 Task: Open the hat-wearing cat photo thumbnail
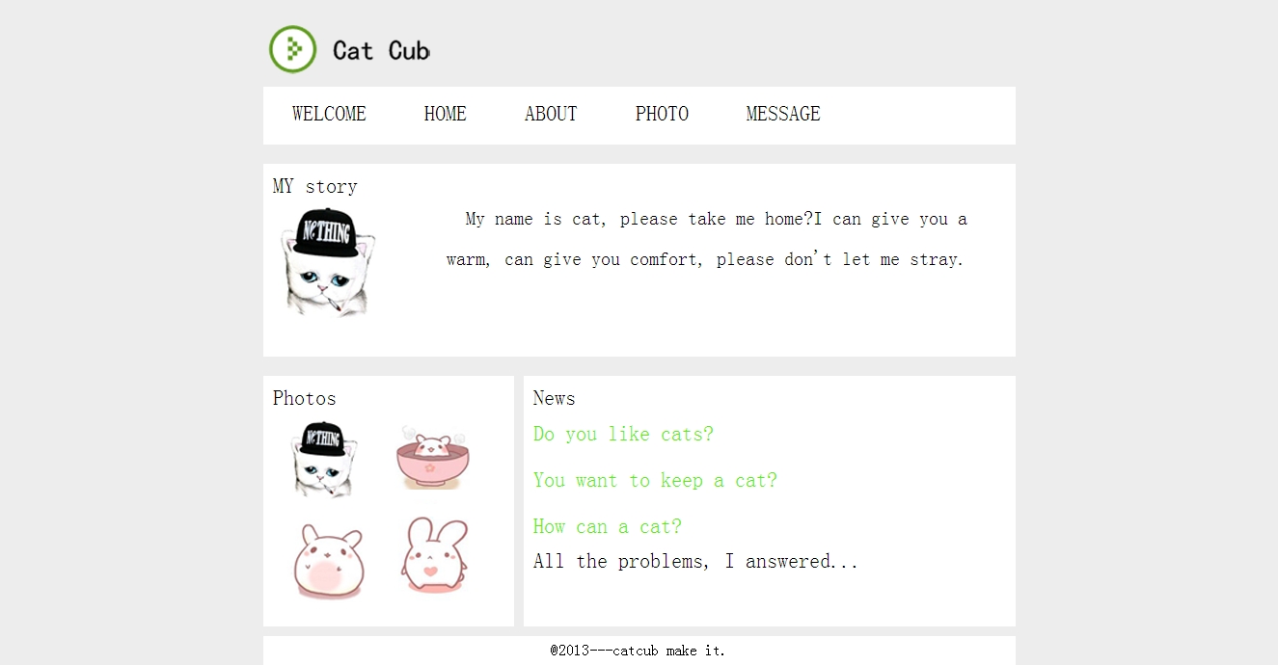[326, 459]
